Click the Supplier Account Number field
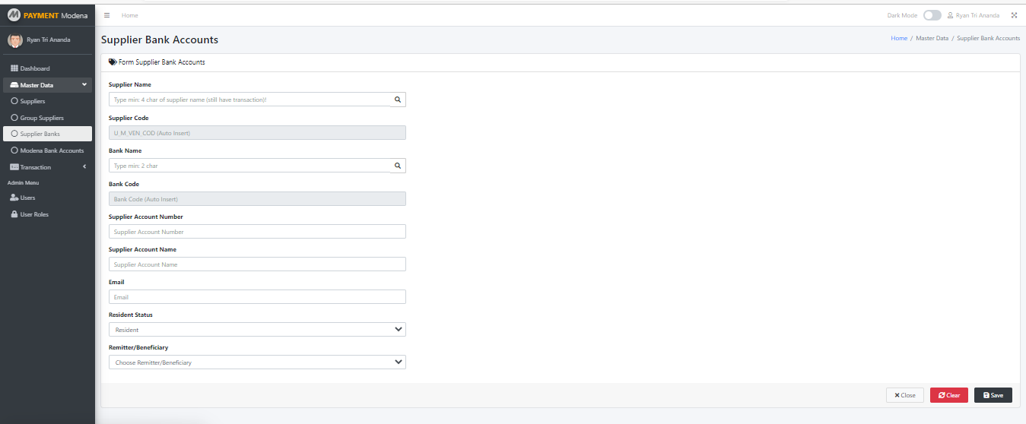The image size is (1026, 424). tap(257, 232)
